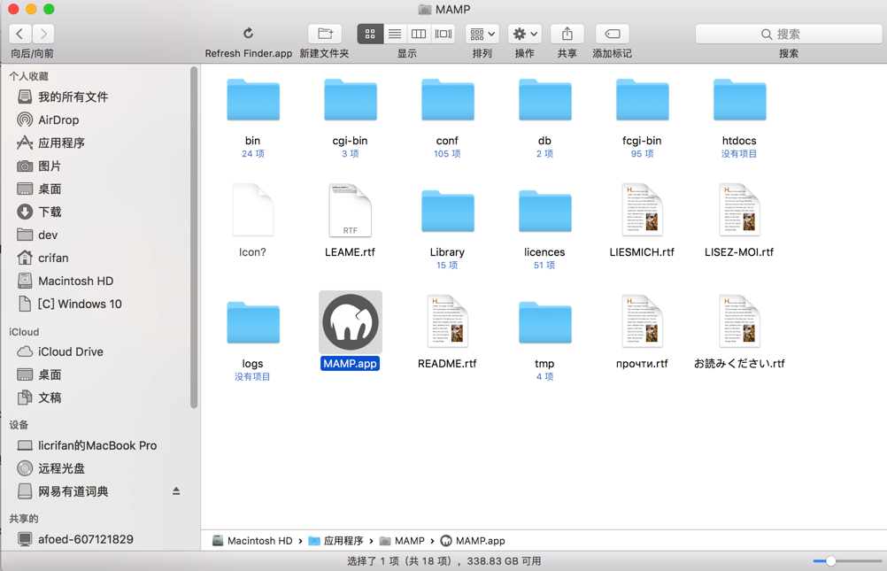Viewport: 887px width, 571px height.
Task: Select the cgi-bin folder icon
Action: tap(351, 100)
